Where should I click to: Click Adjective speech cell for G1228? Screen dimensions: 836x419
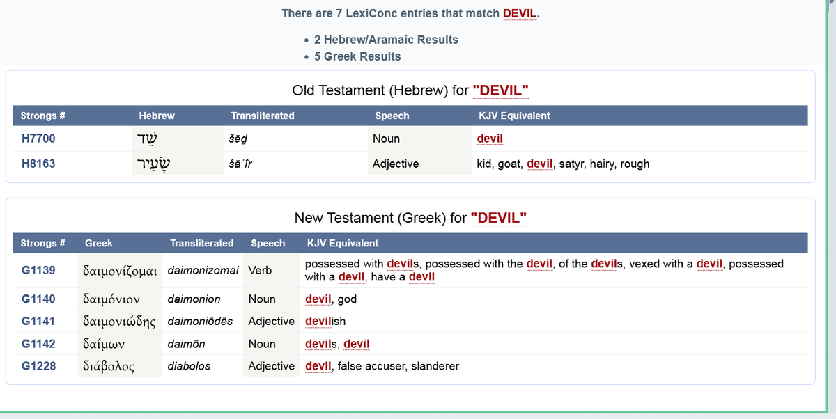[x=272, y=365]
